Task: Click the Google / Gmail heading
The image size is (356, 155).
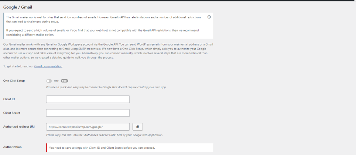Action: pyautogui.click(x=20, y=7)
